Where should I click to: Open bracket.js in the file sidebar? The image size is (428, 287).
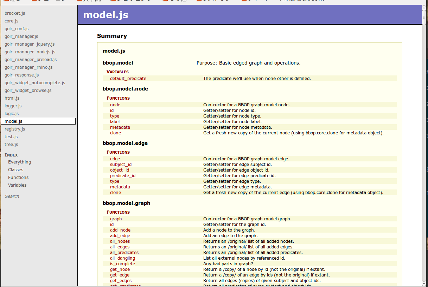(15, 13)
